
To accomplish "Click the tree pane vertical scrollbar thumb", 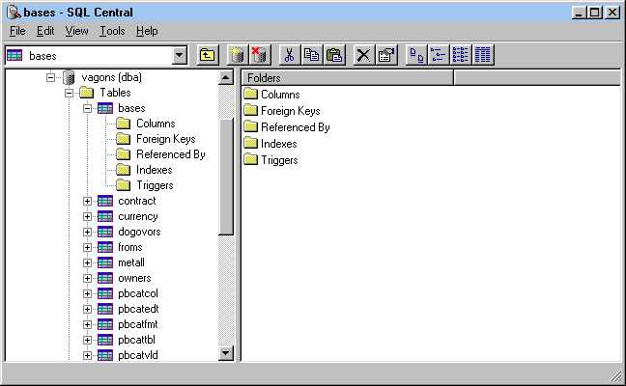I will click(x=226, y=176).
